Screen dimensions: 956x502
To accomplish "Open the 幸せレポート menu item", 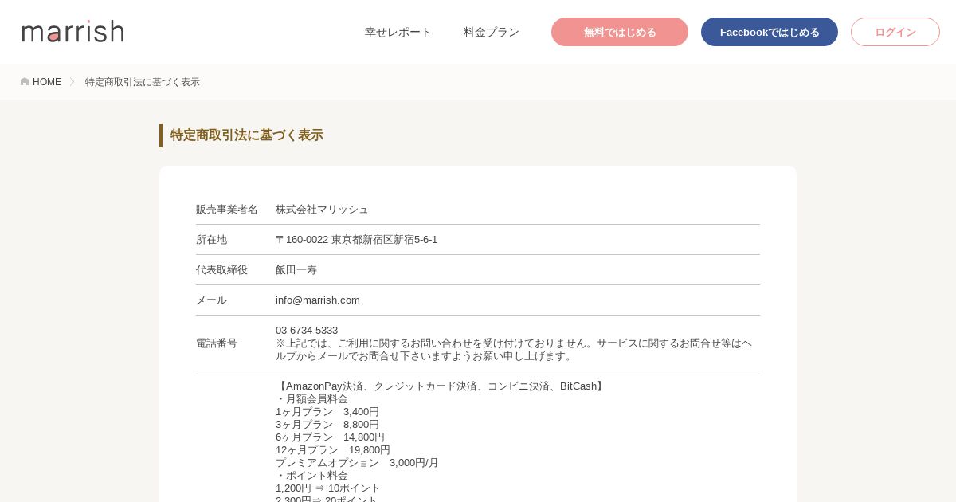I will coord(398,32).
